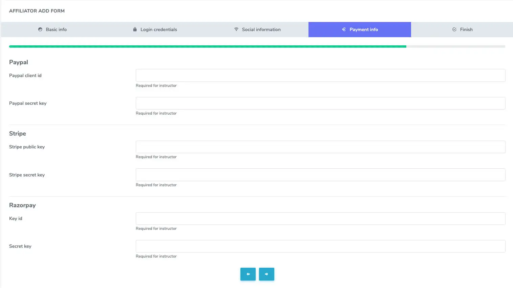Click the Stripe secret key input box
Viewport: 513px width, 288px height.
coord(320,175)
